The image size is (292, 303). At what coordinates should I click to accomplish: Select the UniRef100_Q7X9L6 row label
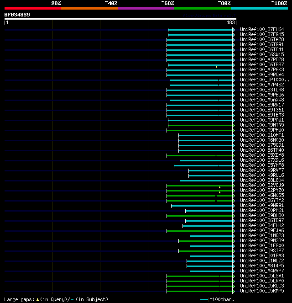(x=262, y=160)
